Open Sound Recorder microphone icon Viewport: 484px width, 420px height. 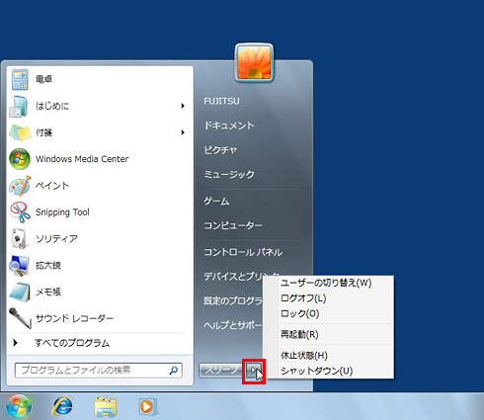pos(20,318)
